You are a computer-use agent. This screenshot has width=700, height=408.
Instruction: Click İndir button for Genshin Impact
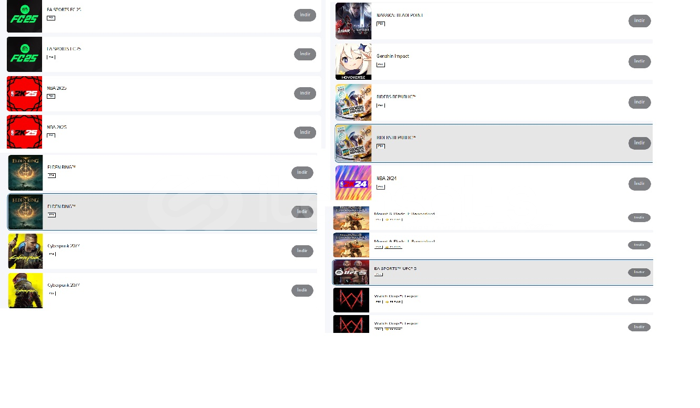point(640,61)
